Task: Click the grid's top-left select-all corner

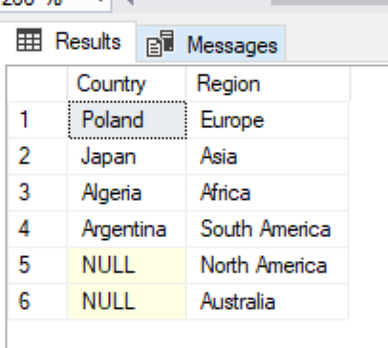Action: (x=37, y=84)
